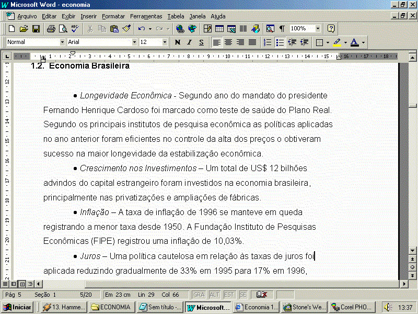This screenshot has height=314, width=418.
Task: Copy the selection using the toolbar icon
Action: (x=102, y=28)
